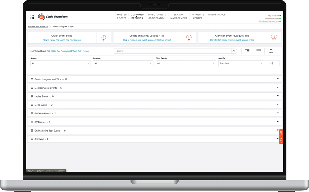Click drag handle of Member/Guest Events
Viewport: 309px width, 192px height.
(32, 88)
